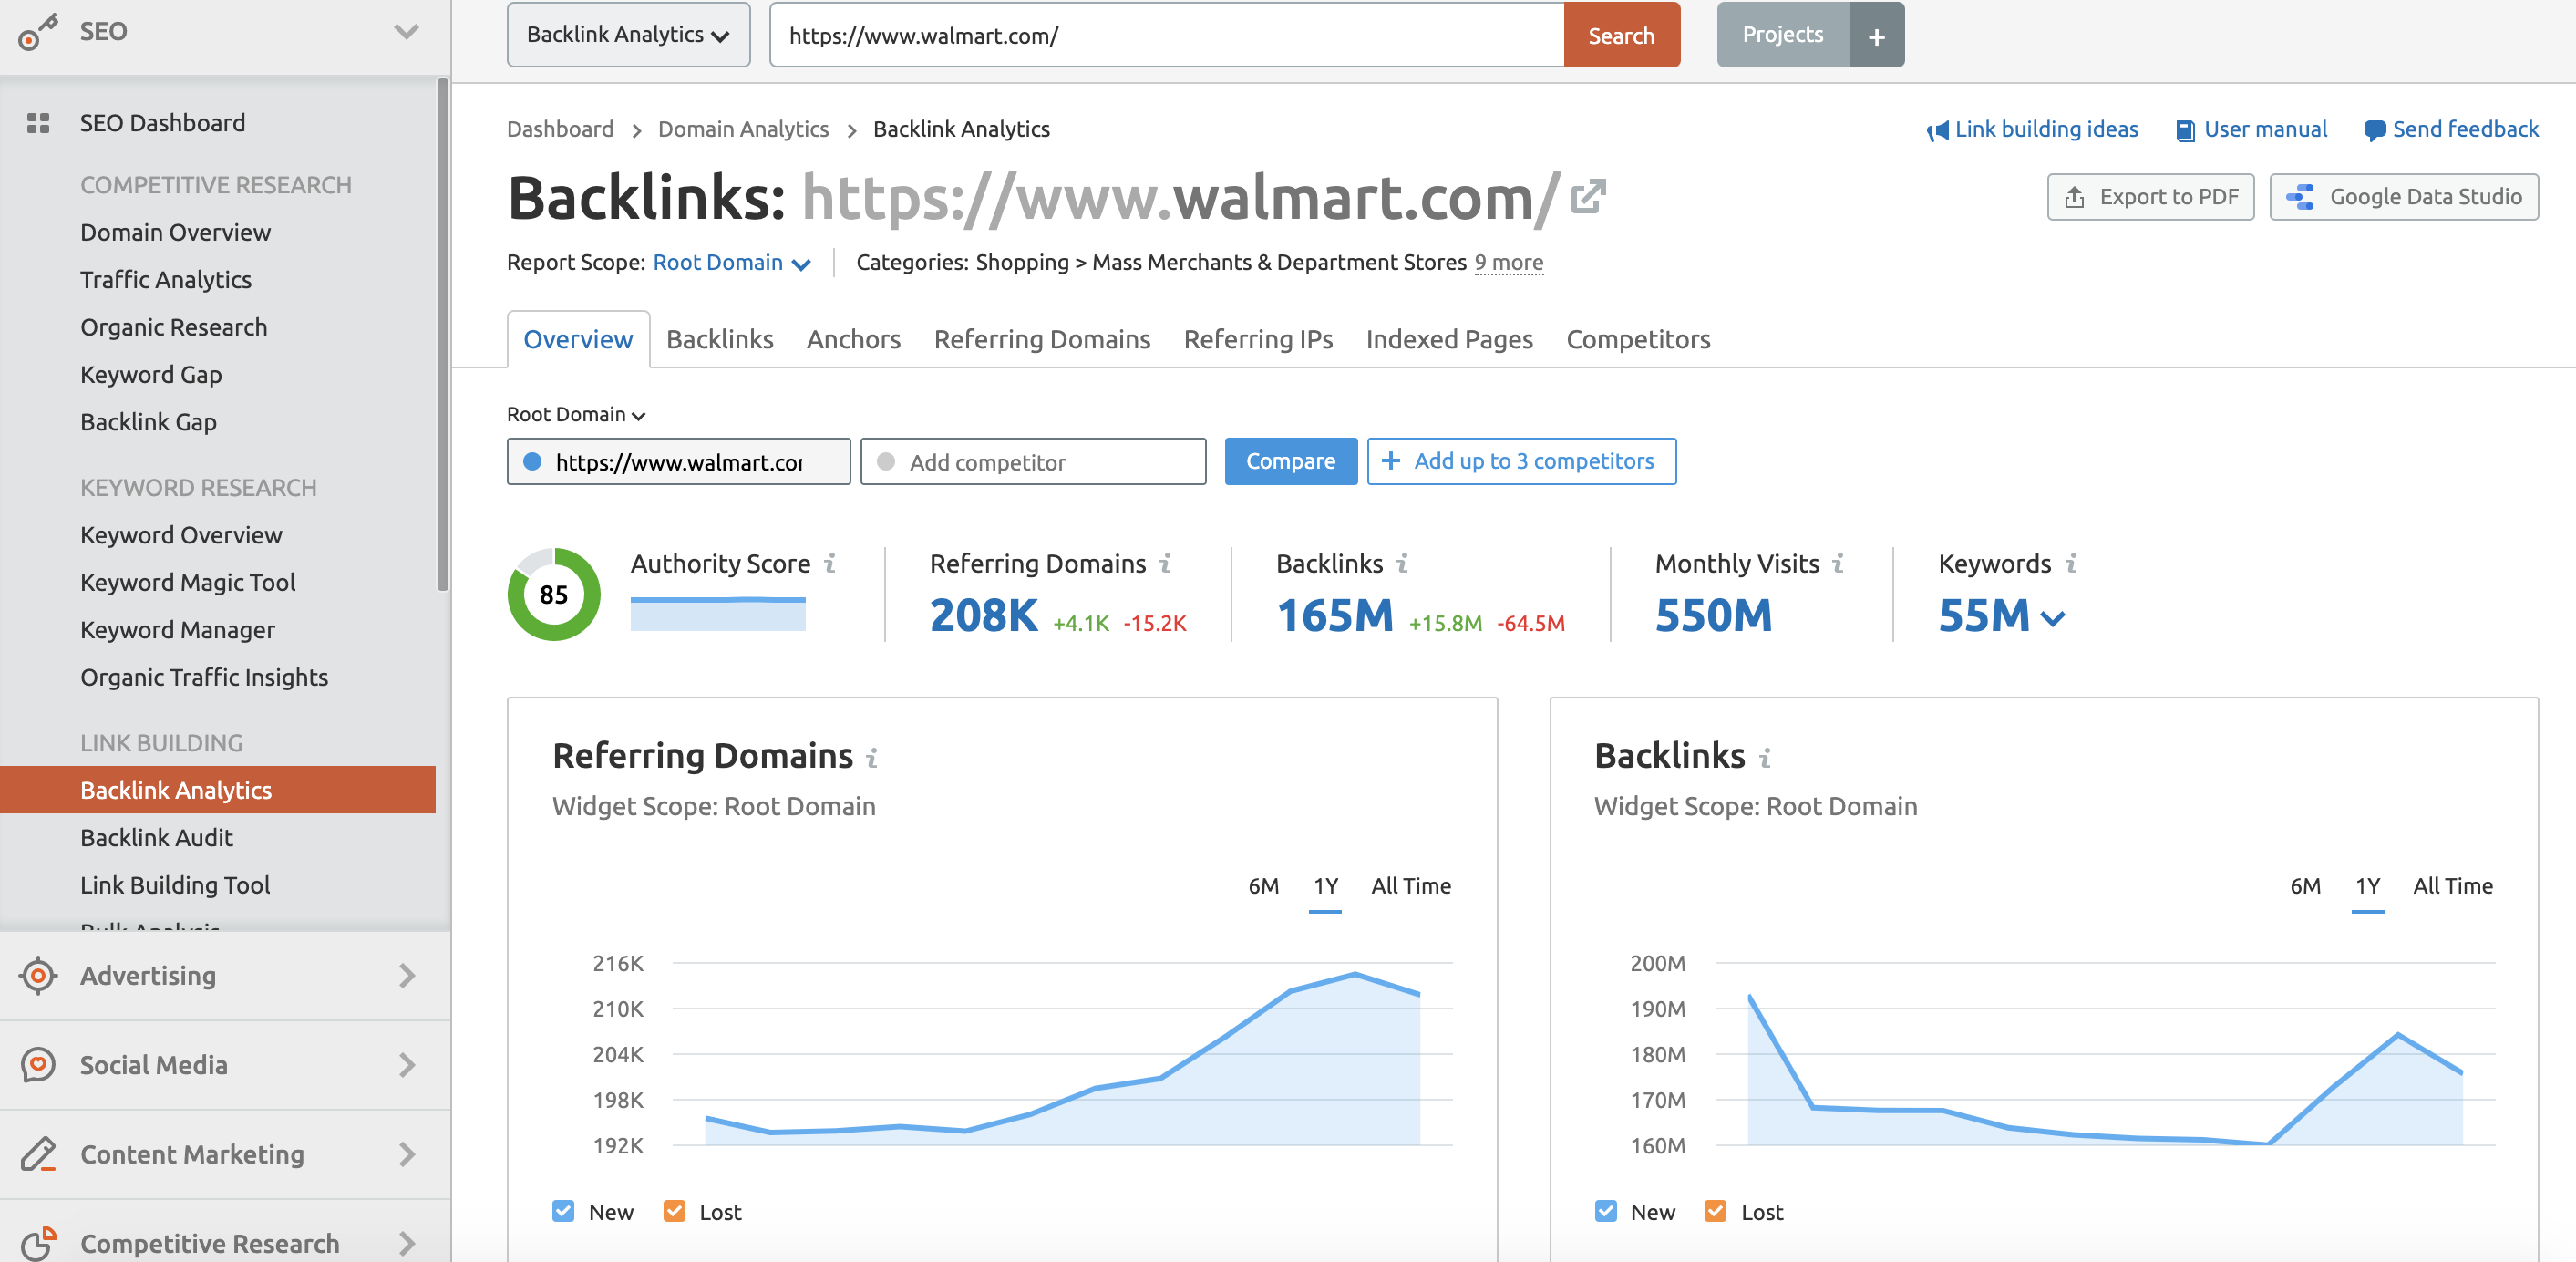Image resolution: width=2576 pixels, height=1262 pixels.
Task: Click the User manual book icon
Action: 2186,131
